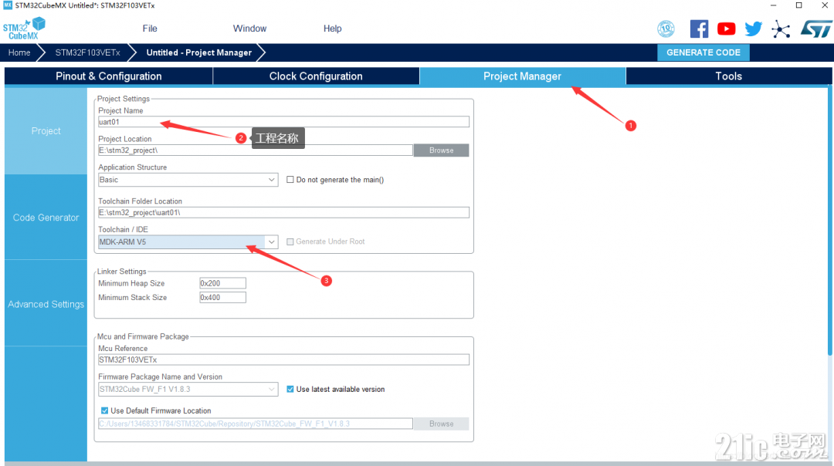Open the 10th anniversary badge icon

tap(666, 29)
